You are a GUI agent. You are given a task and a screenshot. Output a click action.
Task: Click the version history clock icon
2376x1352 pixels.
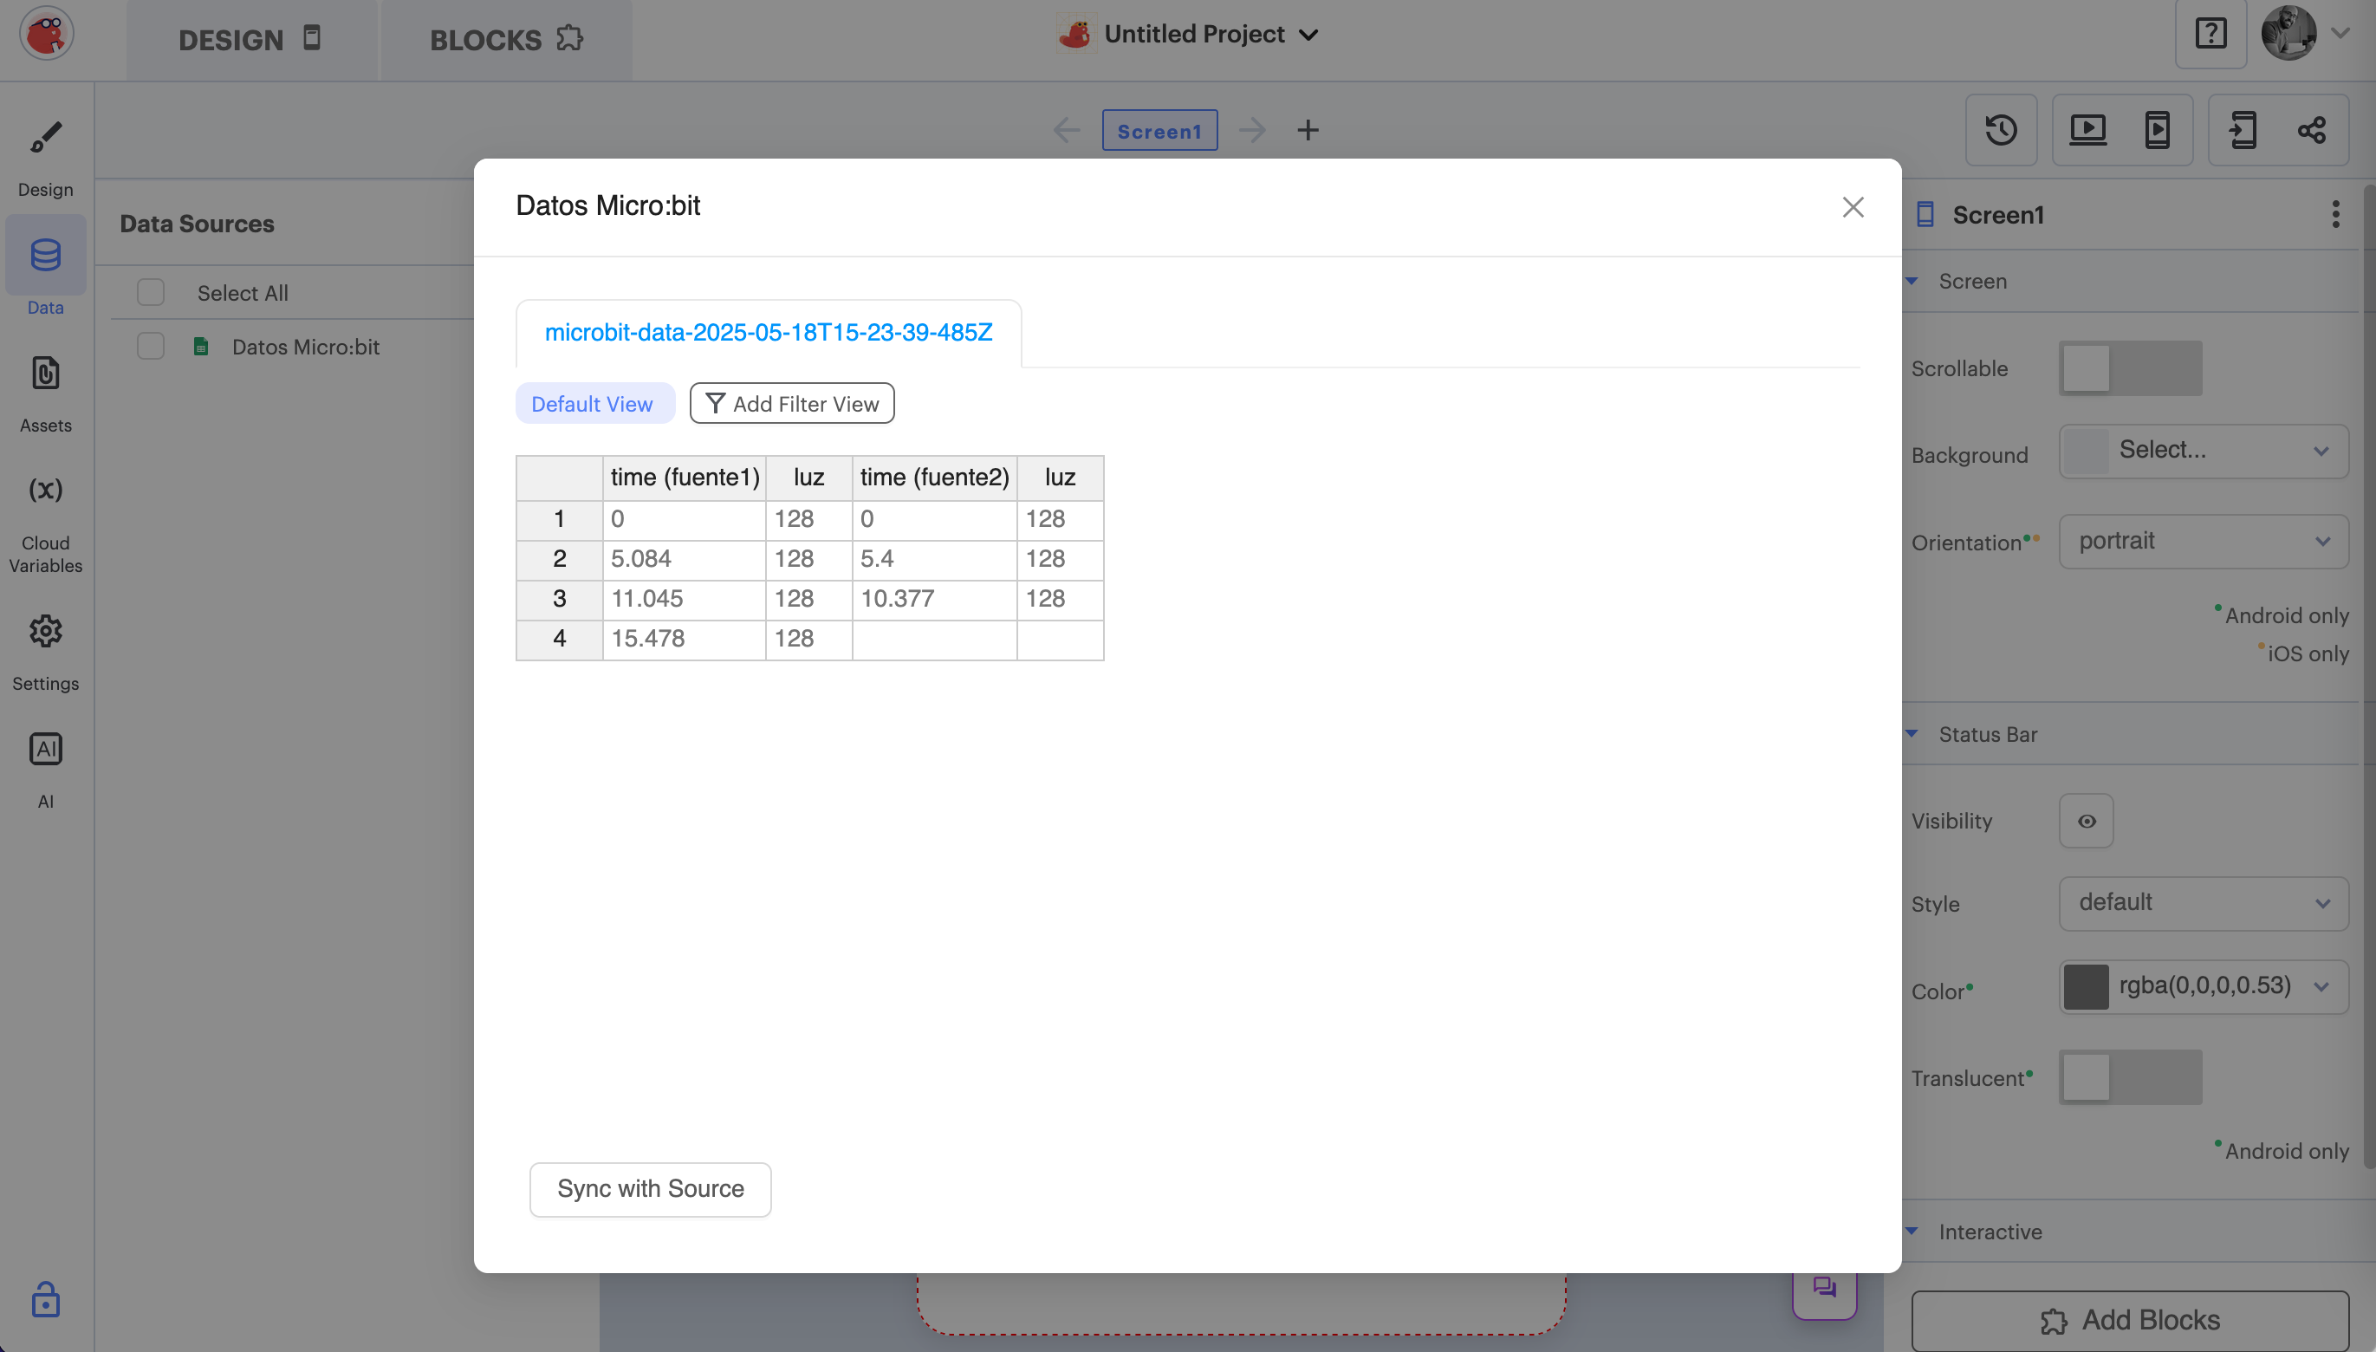tap(2001, 130)
